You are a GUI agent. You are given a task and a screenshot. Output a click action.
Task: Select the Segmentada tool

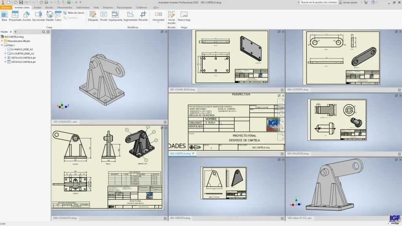130,16
